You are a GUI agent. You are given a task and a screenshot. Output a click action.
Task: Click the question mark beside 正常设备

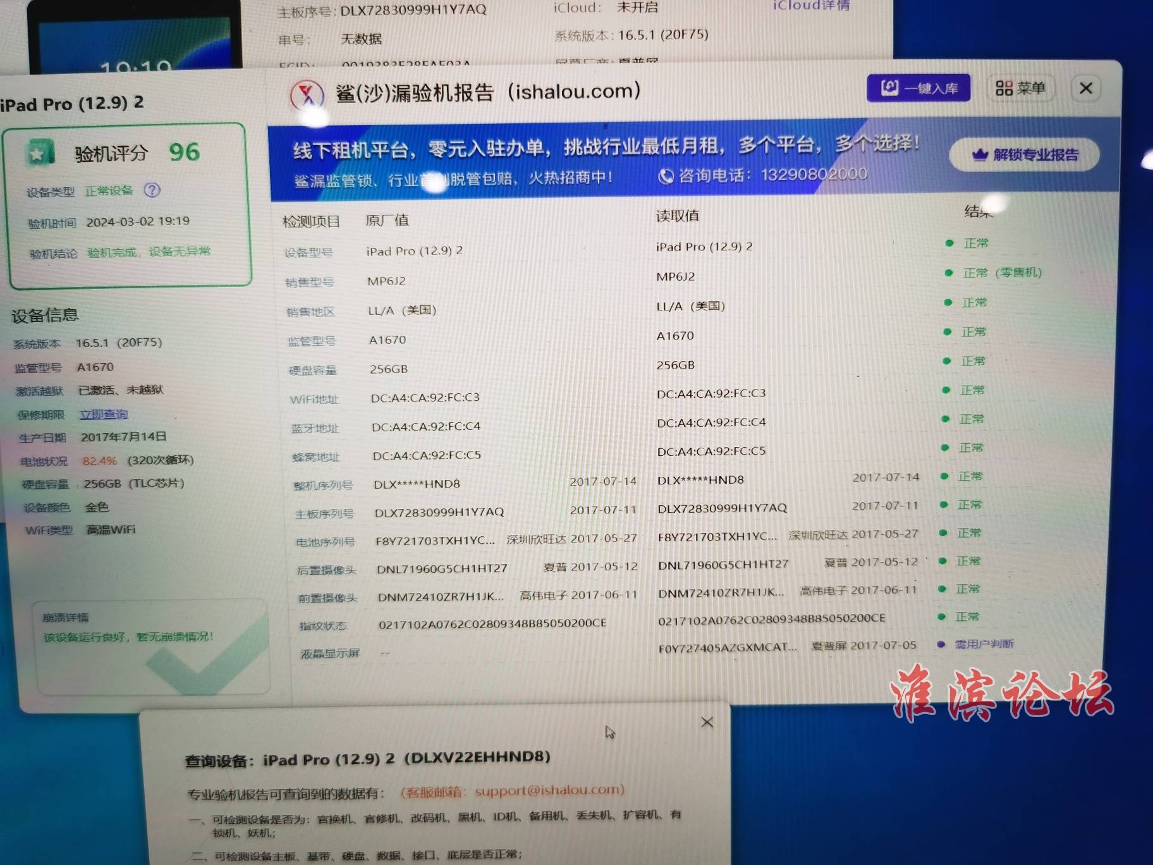pyautogui.click(x=152, y=190)
